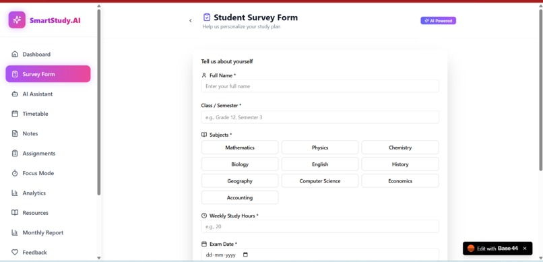Go to the AI Assistant page
The height and width of the screenshot is (262, 543).
click(48, 94)
